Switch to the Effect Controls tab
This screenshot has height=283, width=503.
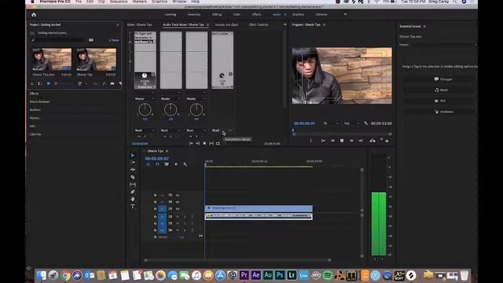[x=259, y=24]
